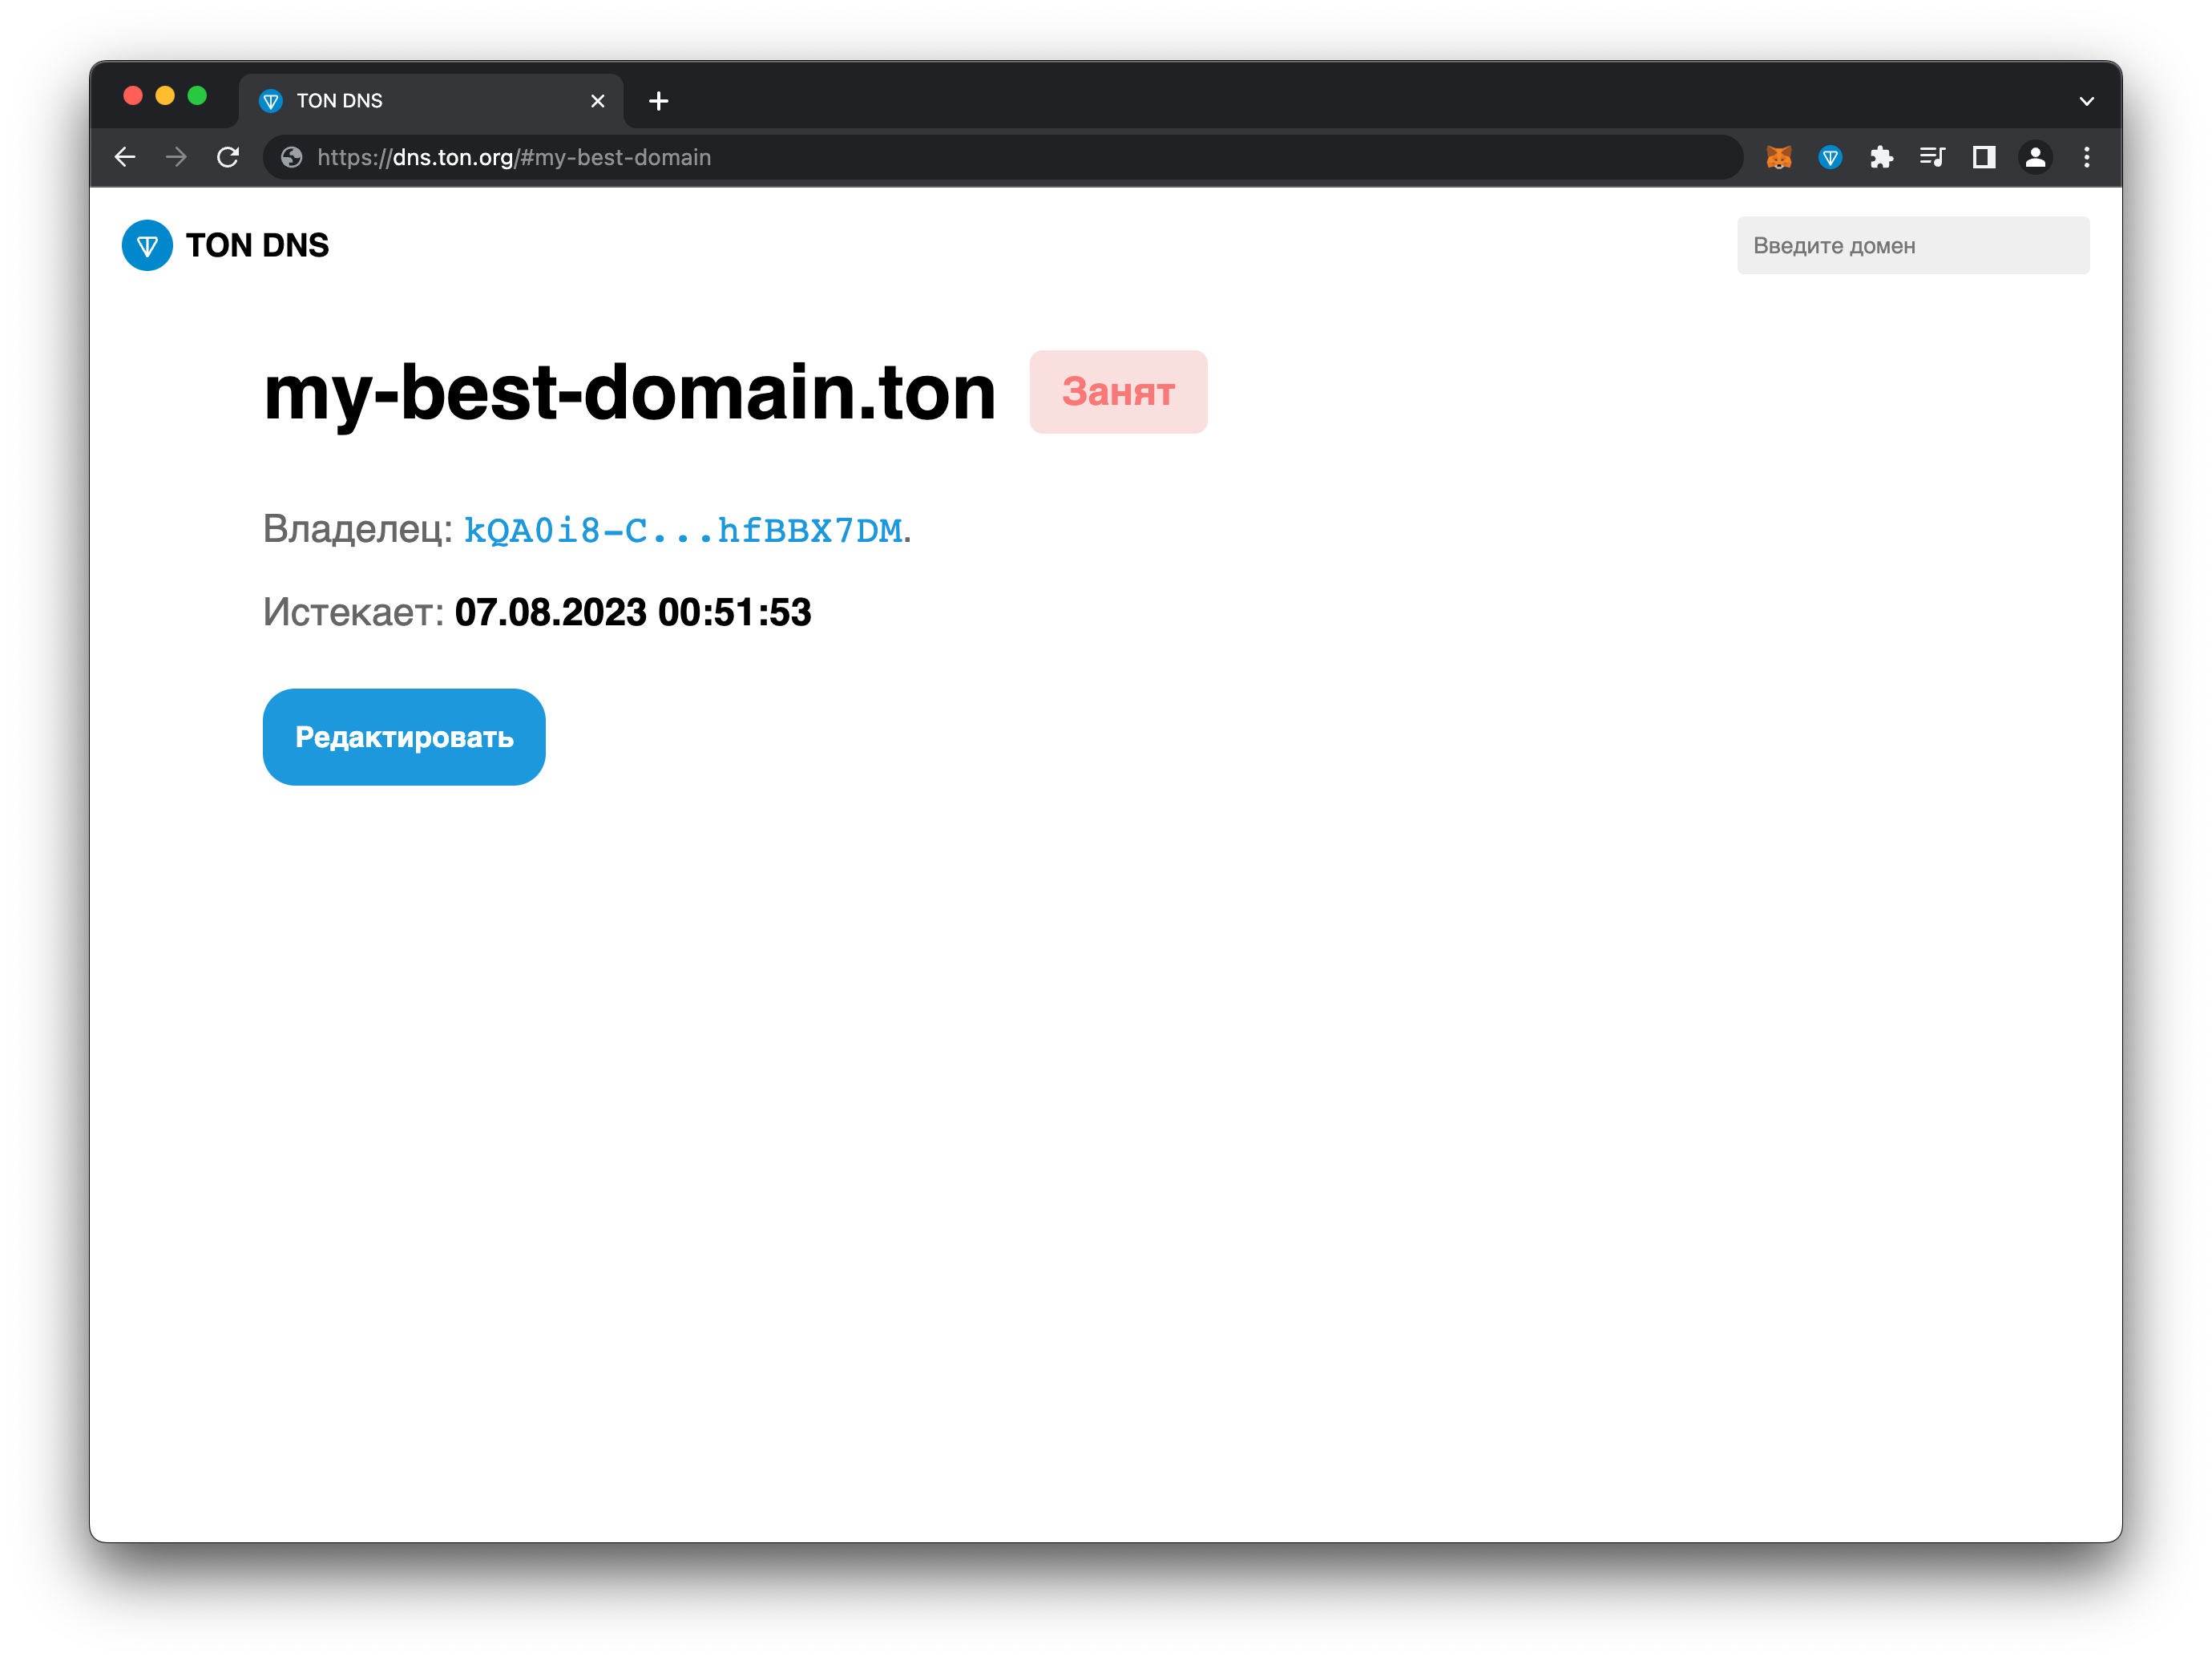Open a new tab with plus
Viewport: 2212px width, 1661px height.
pos(658,101)
